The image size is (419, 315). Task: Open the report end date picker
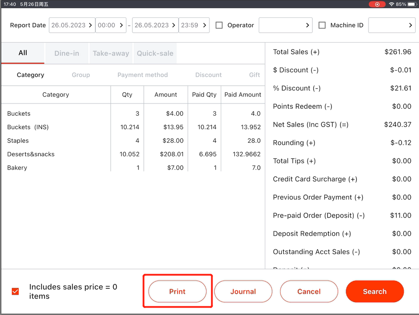pyautogui.click(x=155, y=25)
